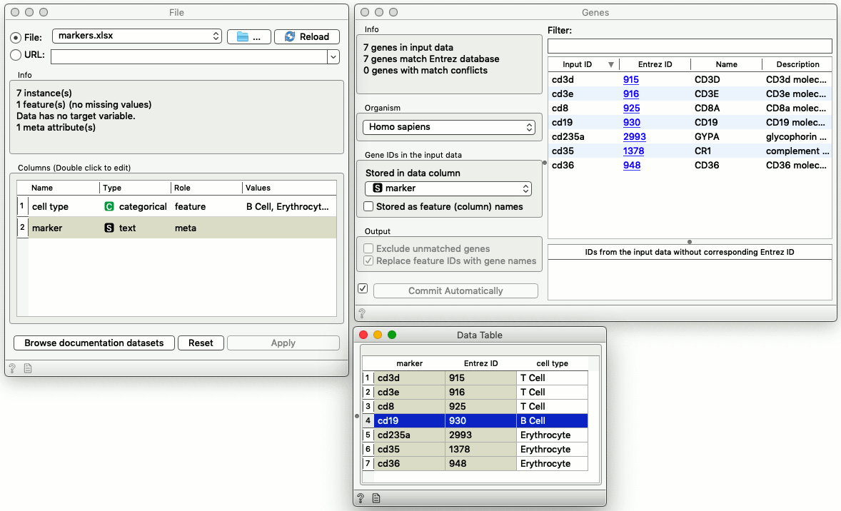841x511 pixels.
Task: Close the Data Table window
Action: pos(363,335)
